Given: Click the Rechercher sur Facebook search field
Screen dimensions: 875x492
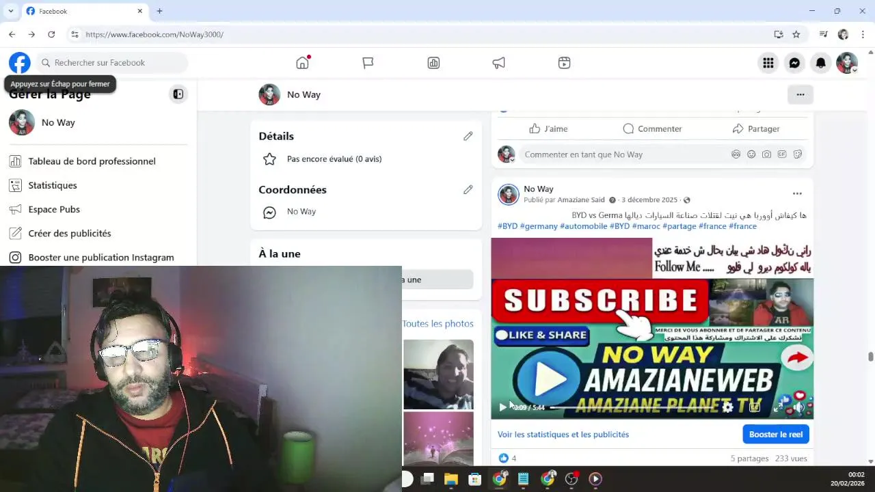Looking at the screenshot, I should point(111,63).
